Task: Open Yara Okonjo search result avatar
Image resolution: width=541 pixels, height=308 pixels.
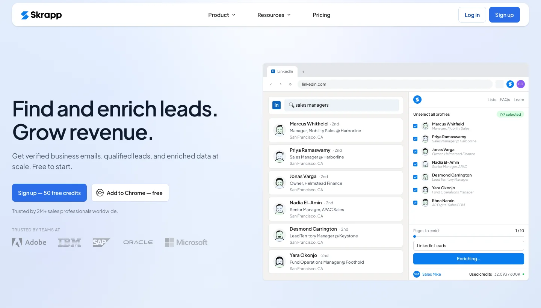Action: pos(279,262)
